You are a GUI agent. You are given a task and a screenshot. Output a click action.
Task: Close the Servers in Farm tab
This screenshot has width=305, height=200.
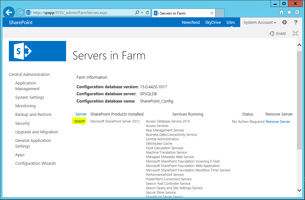(x=212, y=13)
